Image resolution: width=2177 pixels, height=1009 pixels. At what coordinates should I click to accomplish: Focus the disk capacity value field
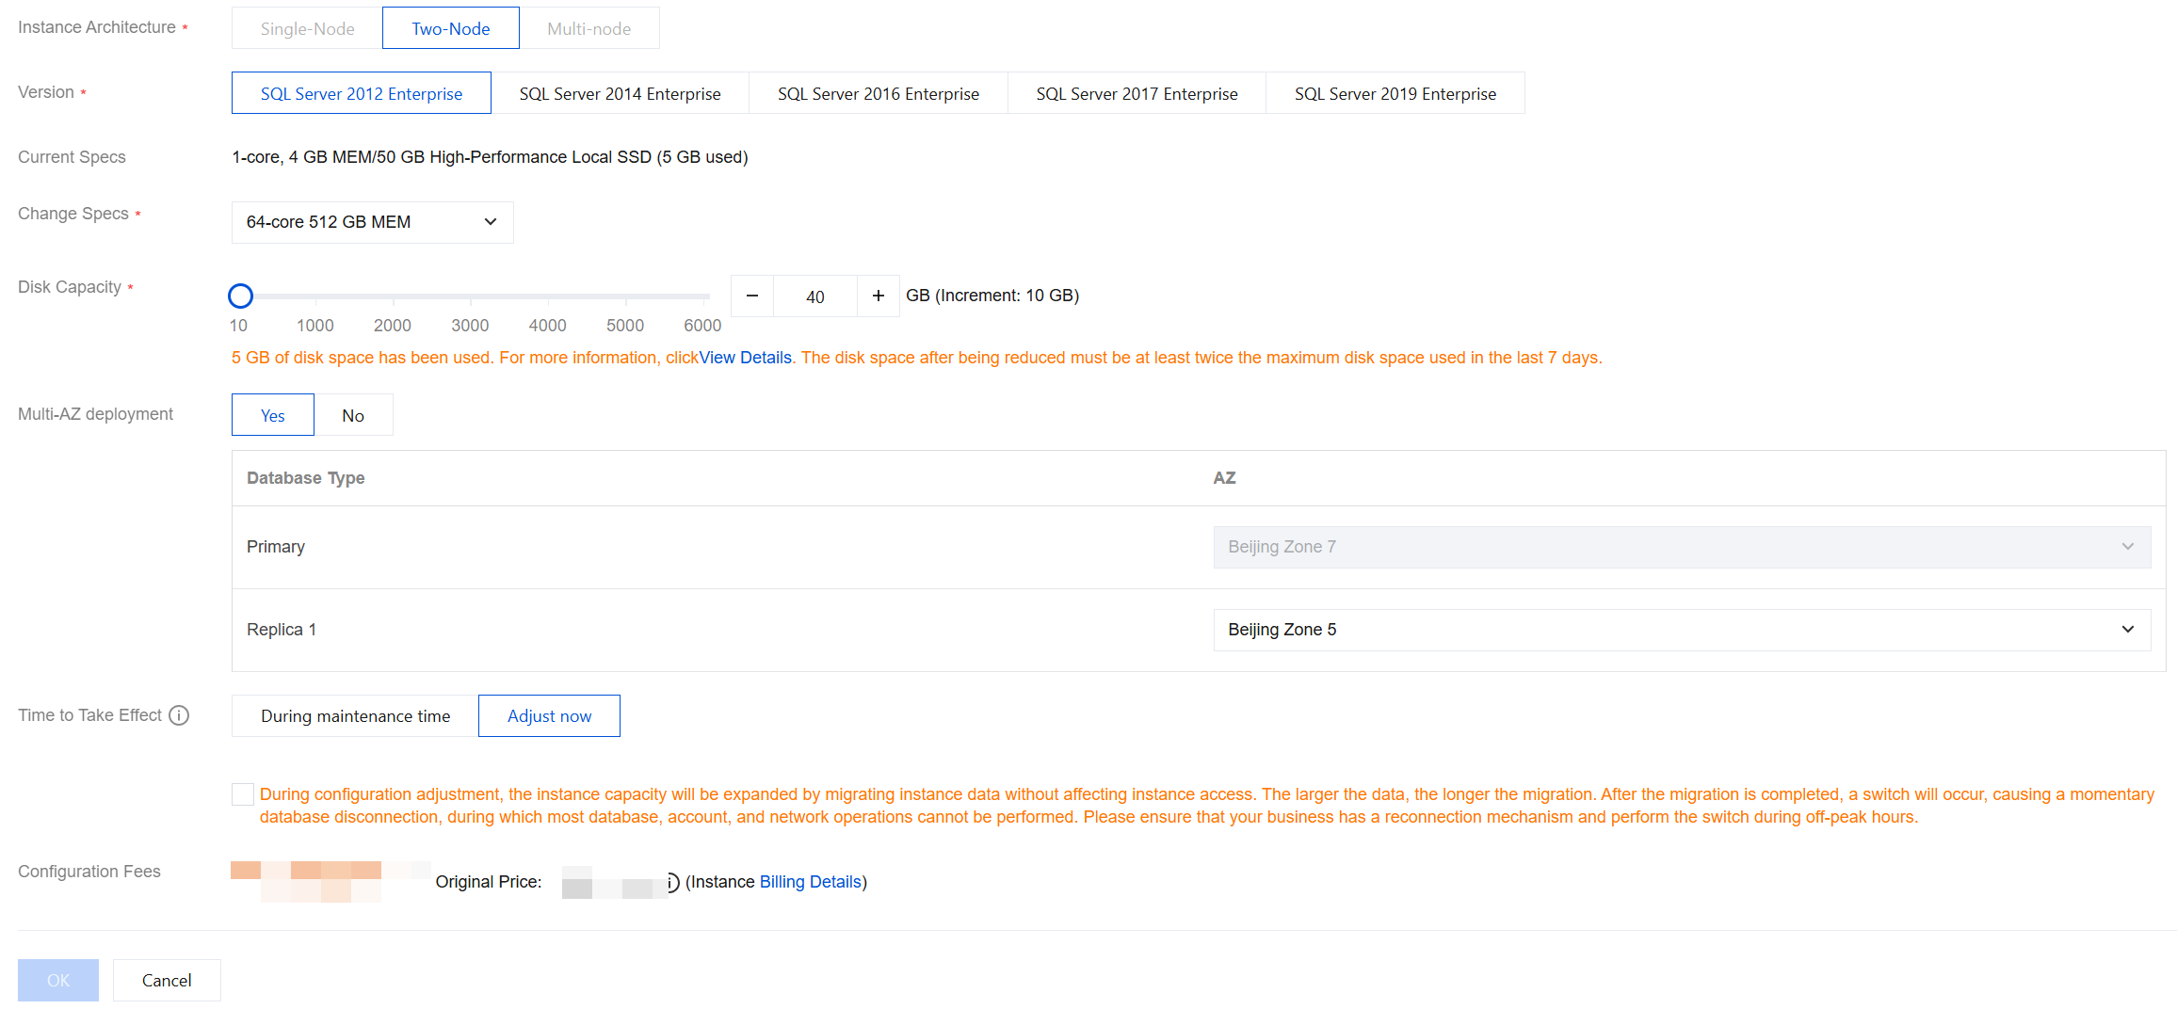point(815,296)
